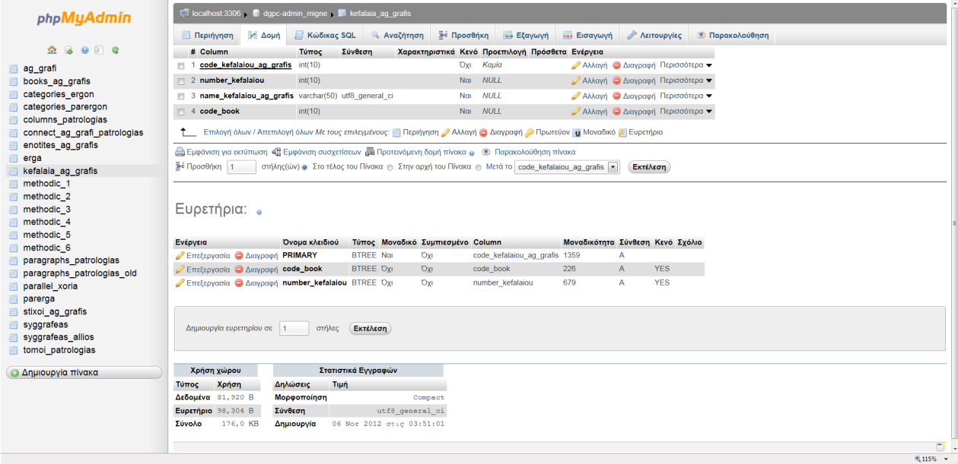Click the Ευρετήριο index icon for selected columns
Screen dimensions: 958x464
[622, 132]
